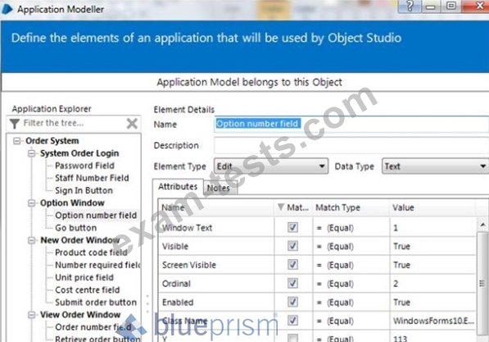Select Go button in the tree
Viewport: 489px width, 342px height.
76,228
